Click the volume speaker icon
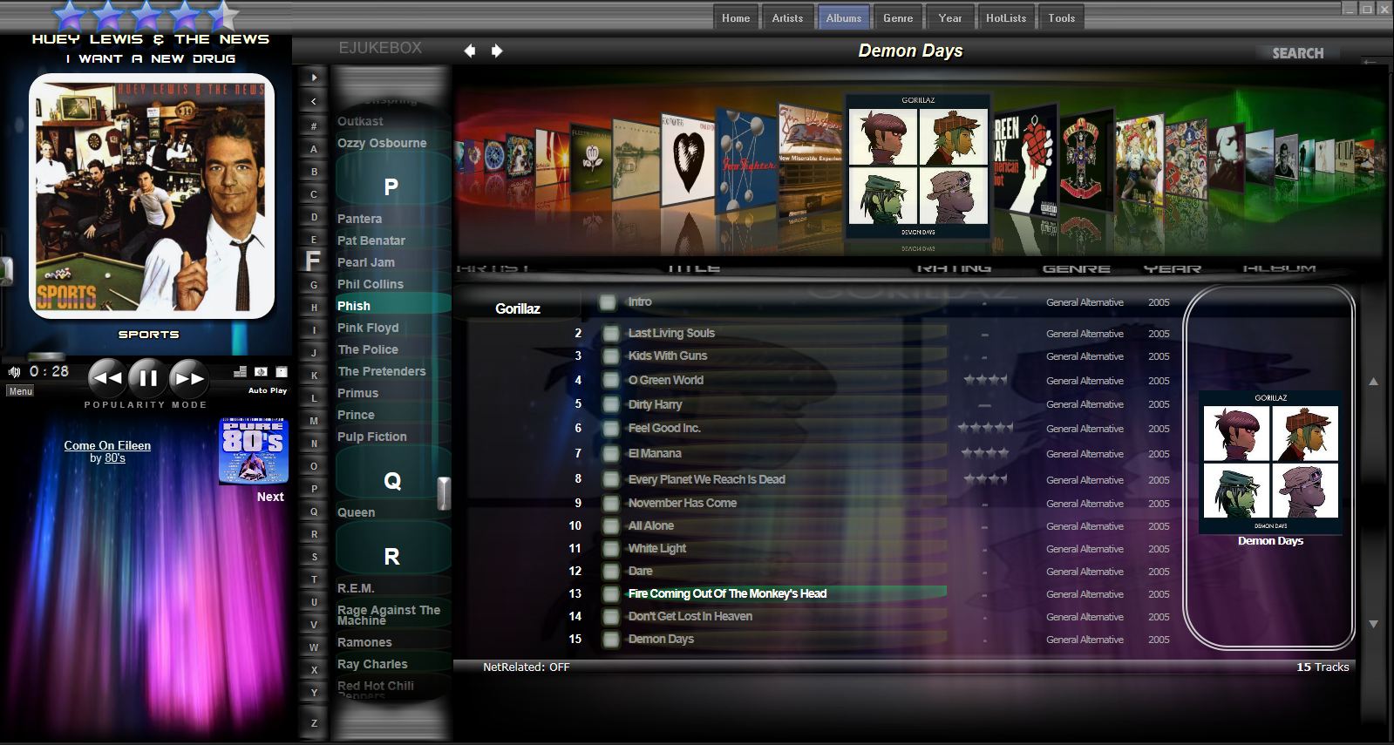This screenshot has width=1394, height=745. [x=14, y=372]
